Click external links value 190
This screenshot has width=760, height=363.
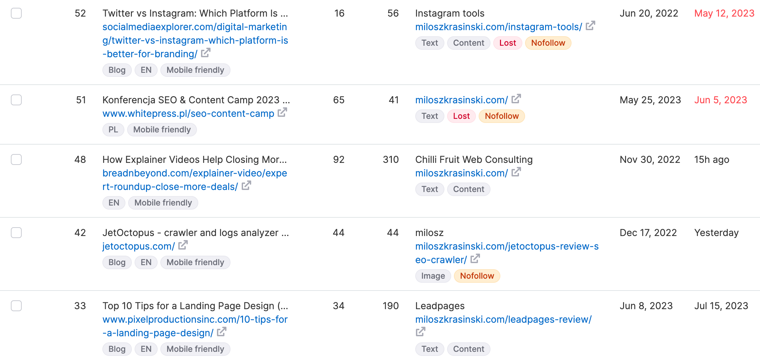pos(391,306)
